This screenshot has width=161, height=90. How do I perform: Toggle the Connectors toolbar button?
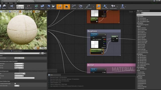[x=60, y=7]
